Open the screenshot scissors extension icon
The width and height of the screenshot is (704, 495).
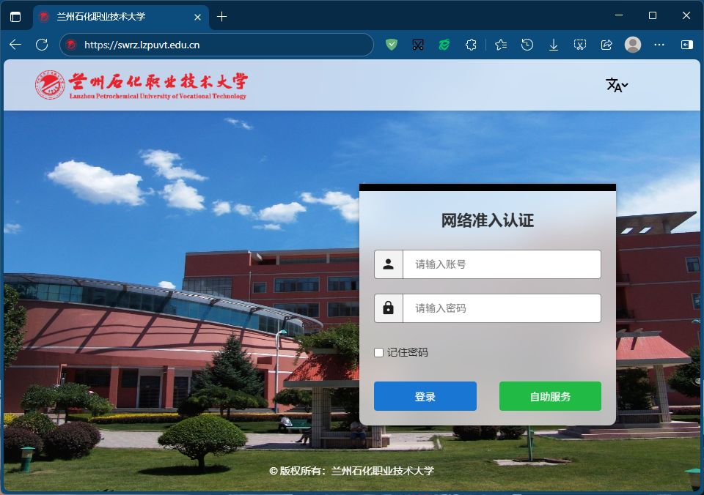point(418,45)
